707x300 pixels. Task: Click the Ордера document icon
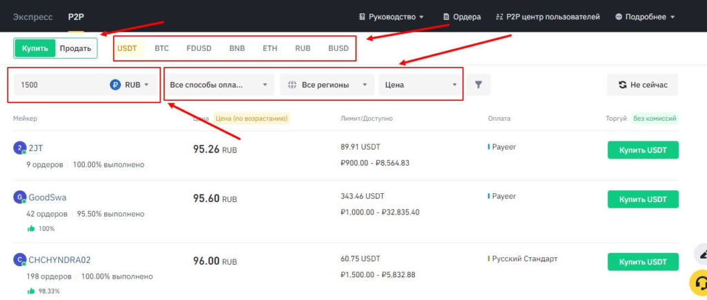446,17
